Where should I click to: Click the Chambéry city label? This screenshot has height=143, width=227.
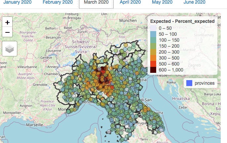click(x=52, y=74)
